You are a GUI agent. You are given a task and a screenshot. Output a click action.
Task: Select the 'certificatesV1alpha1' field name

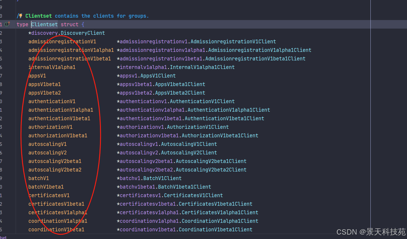pyautogui.click(x=58, y=212)
